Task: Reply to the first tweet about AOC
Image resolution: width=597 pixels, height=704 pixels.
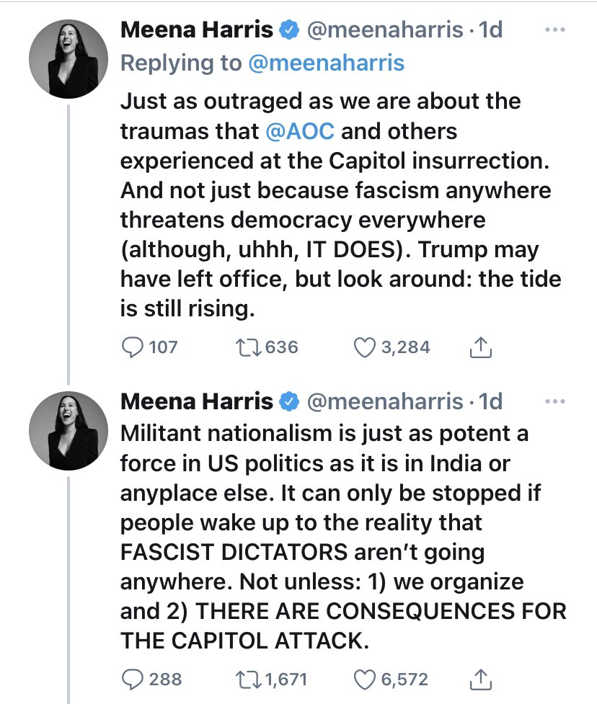Action: [x=133, y=347]
